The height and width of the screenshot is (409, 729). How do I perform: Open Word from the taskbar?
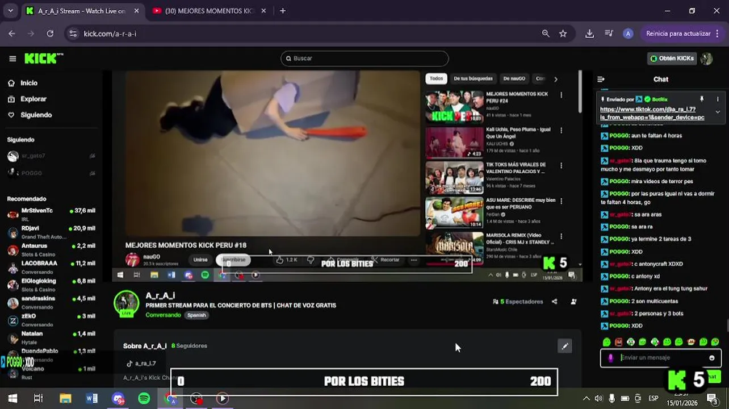pos(91,399)
